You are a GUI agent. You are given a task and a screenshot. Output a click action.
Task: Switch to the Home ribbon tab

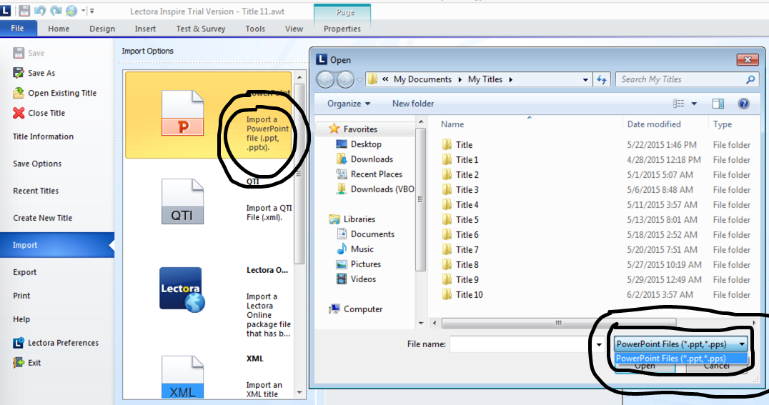pos(59,29)
